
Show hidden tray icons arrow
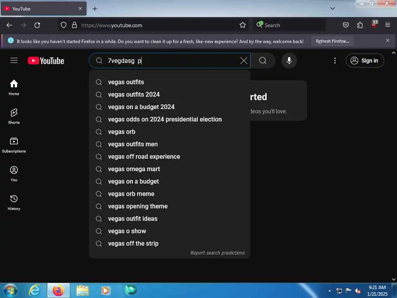330,291
